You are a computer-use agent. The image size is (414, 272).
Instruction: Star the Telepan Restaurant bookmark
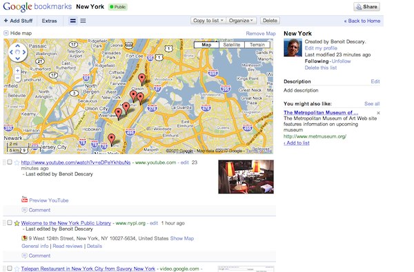[x=17, y=269]
